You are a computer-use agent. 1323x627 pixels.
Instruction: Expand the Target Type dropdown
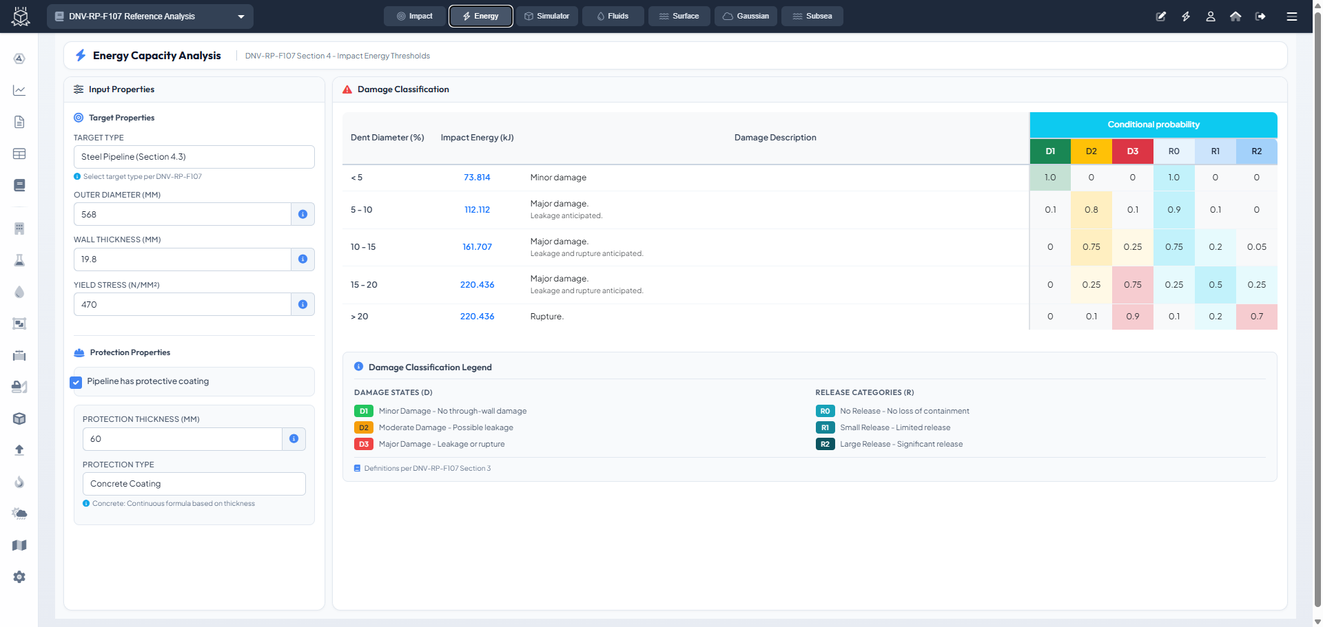[194, 157]
